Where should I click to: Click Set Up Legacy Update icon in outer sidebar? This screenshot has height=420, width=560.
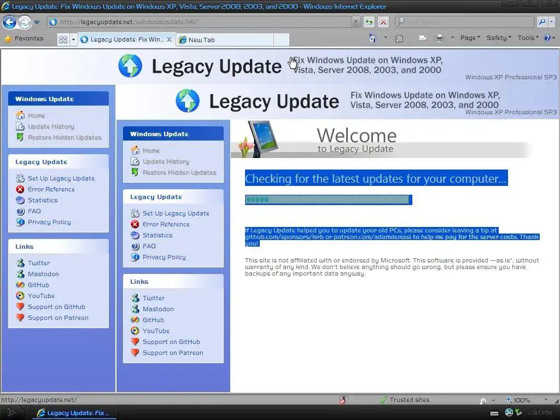[20, 178]
